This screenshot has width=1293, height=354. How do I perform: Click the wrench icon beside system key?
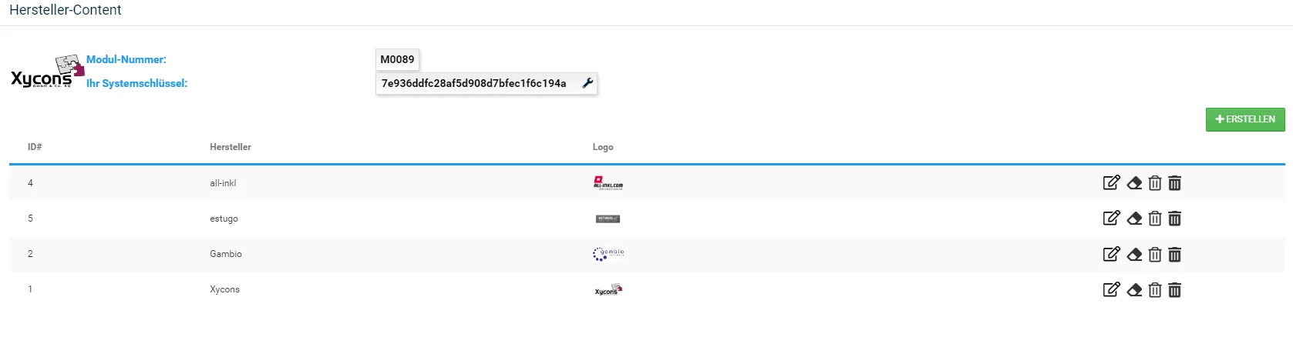point(588,83)
